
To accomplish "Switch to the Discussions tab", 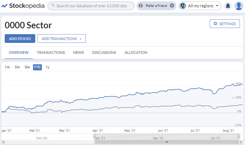I will (x=104, y=52).
